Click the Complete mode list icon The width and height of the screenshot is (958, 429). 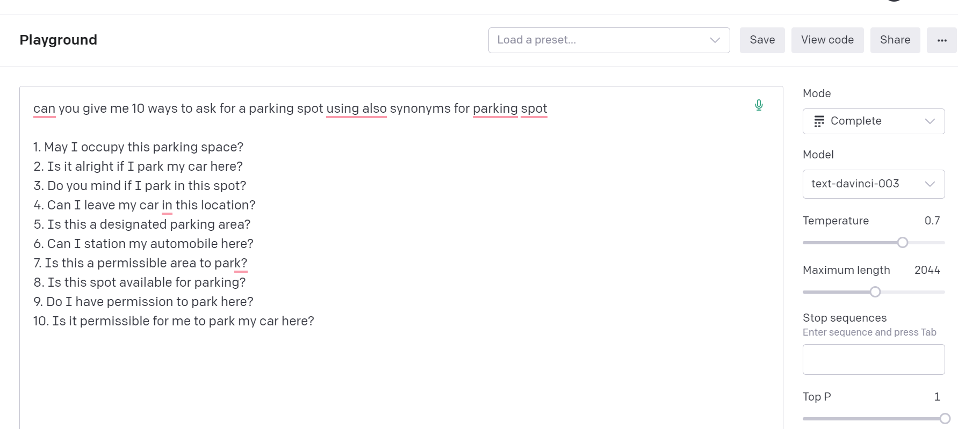[x=819, y=121]
